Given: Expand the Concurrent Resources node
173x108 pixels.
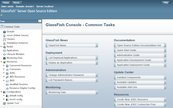Looking at the screenshot, I should point(4,65).
